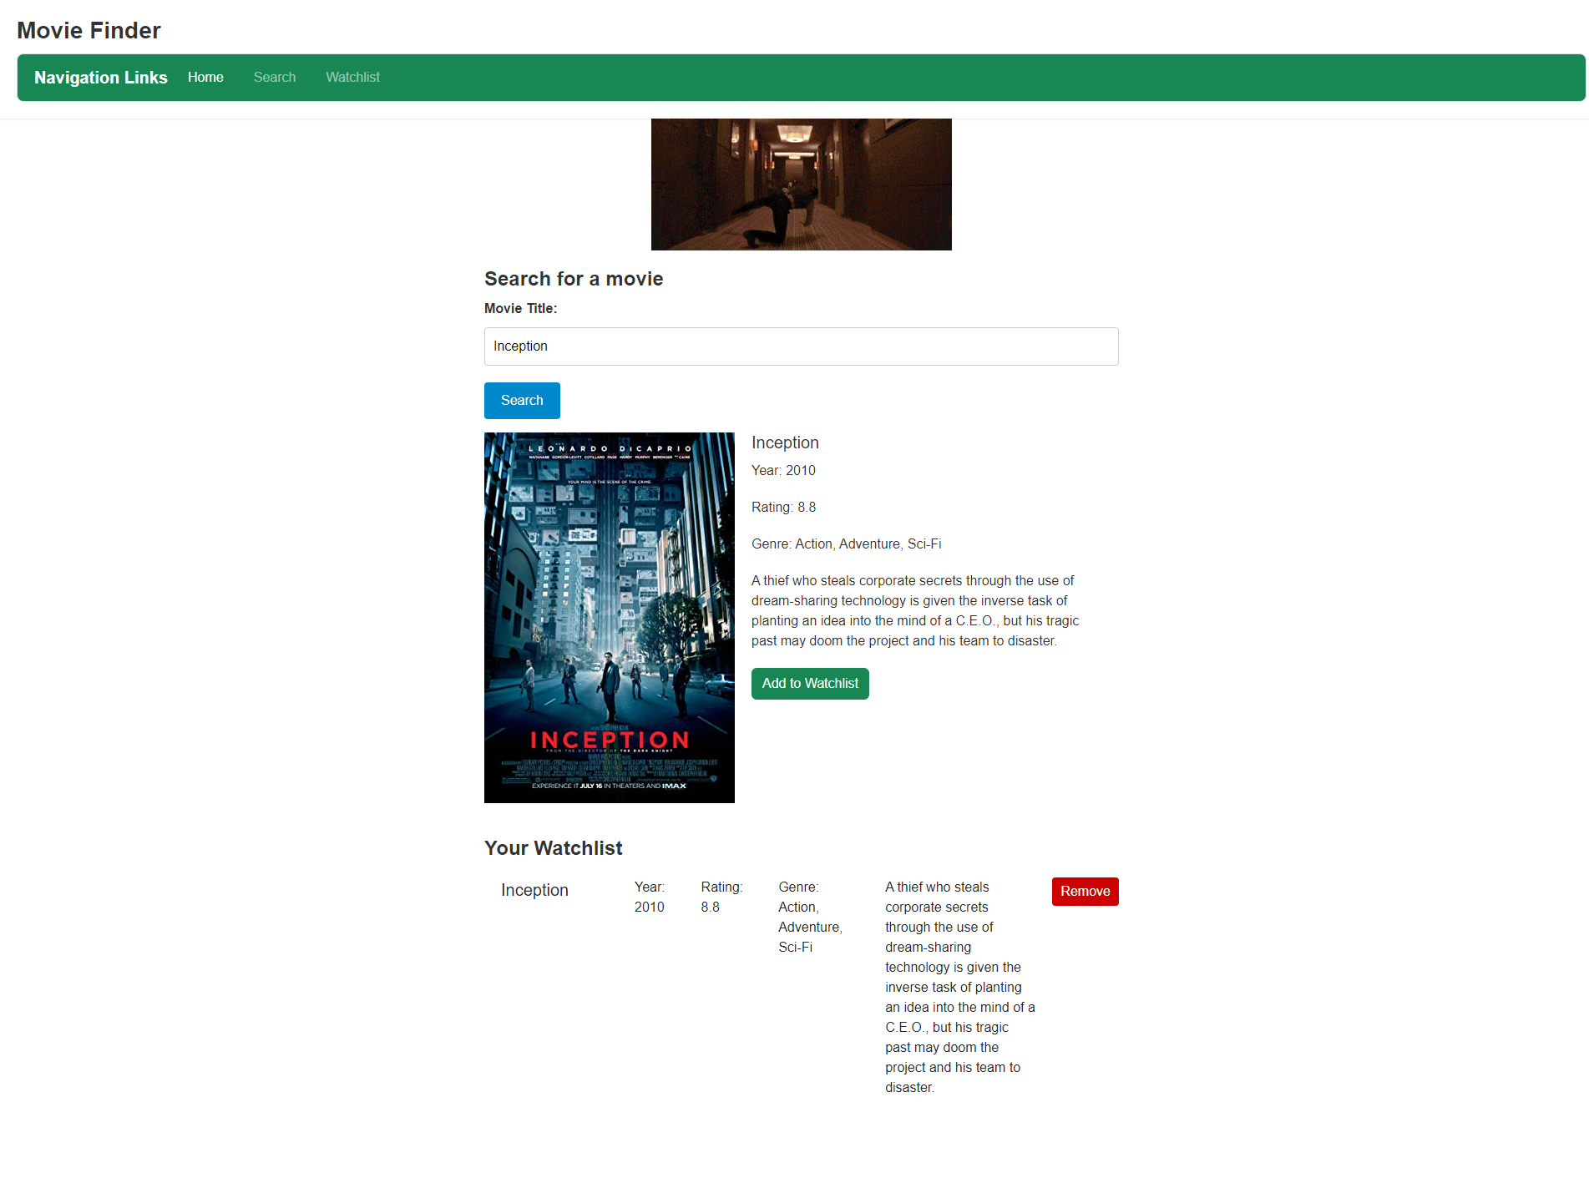Image resolution: width=1589 pixels, height=1178 pixels.
Task: Click the hallway scene image at the top
Action: click(x=801, y=183)
